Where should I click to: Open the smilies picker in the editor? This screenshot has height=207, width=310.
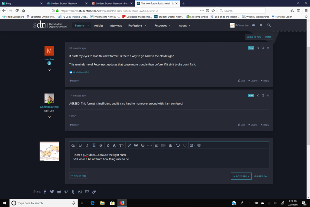pyautogui.click(x=143, y=145)
